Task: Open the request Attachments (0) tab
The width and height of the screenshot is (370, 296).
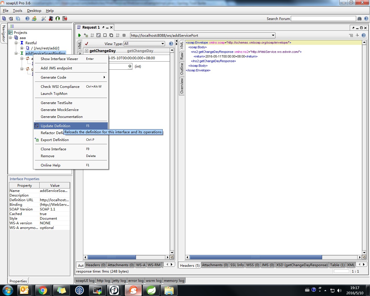Action: (121, 265)
